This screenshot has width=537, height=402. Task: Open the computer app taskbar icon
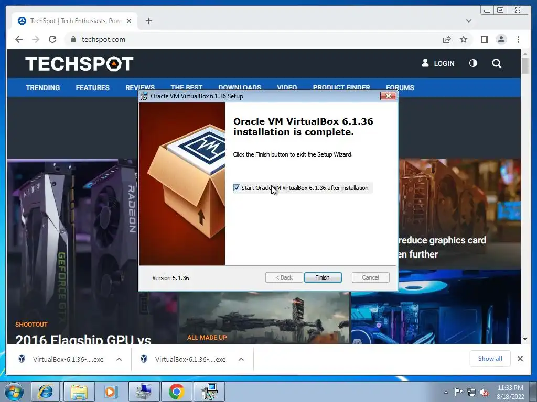[x=144, y=392]
